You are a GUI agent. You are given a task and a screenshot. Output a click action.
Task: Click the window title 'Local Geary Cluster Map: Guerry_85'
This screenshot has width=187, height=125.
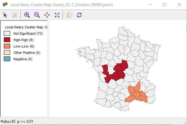tap(61, 5)
